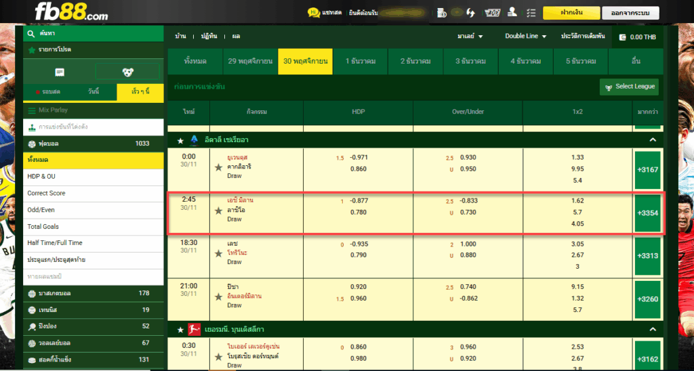Open the live chat Hi bubble icon

(x=314, y=13)
